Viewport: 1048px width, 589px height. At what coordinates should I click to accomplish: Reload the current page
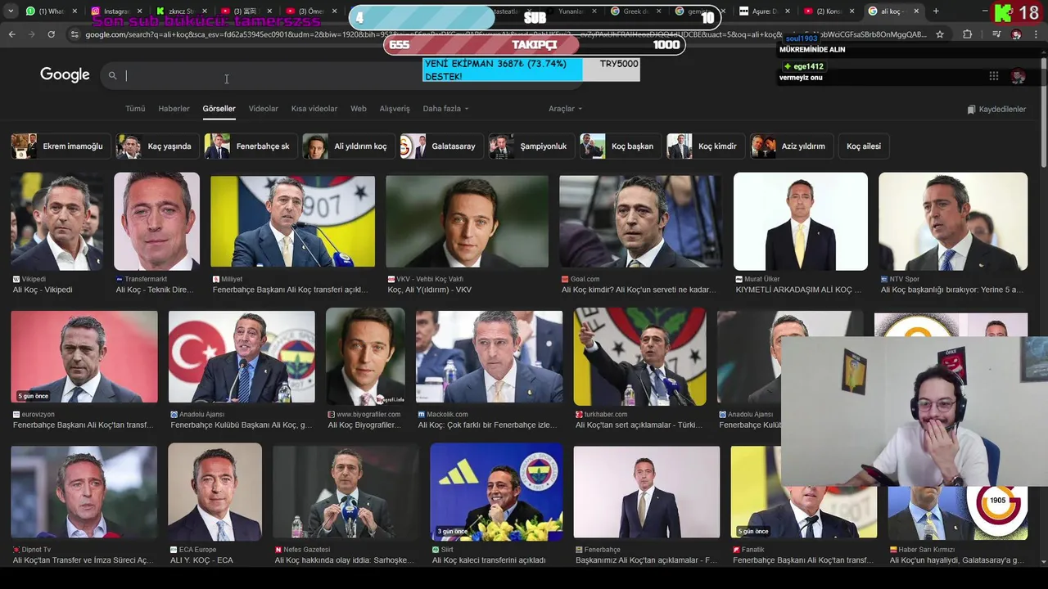point(51,34)
